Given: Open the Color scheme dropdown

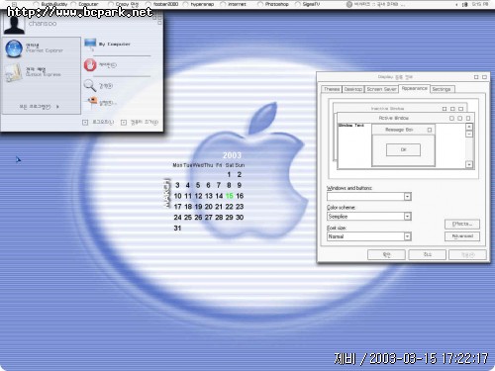Looking at the screenshot, I should [408, 217].
